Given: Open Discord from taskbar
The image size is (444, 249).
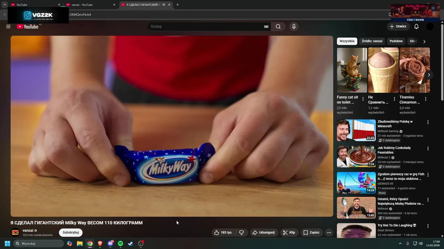Looking at the screenshot, I should click(x=110, y=243).
